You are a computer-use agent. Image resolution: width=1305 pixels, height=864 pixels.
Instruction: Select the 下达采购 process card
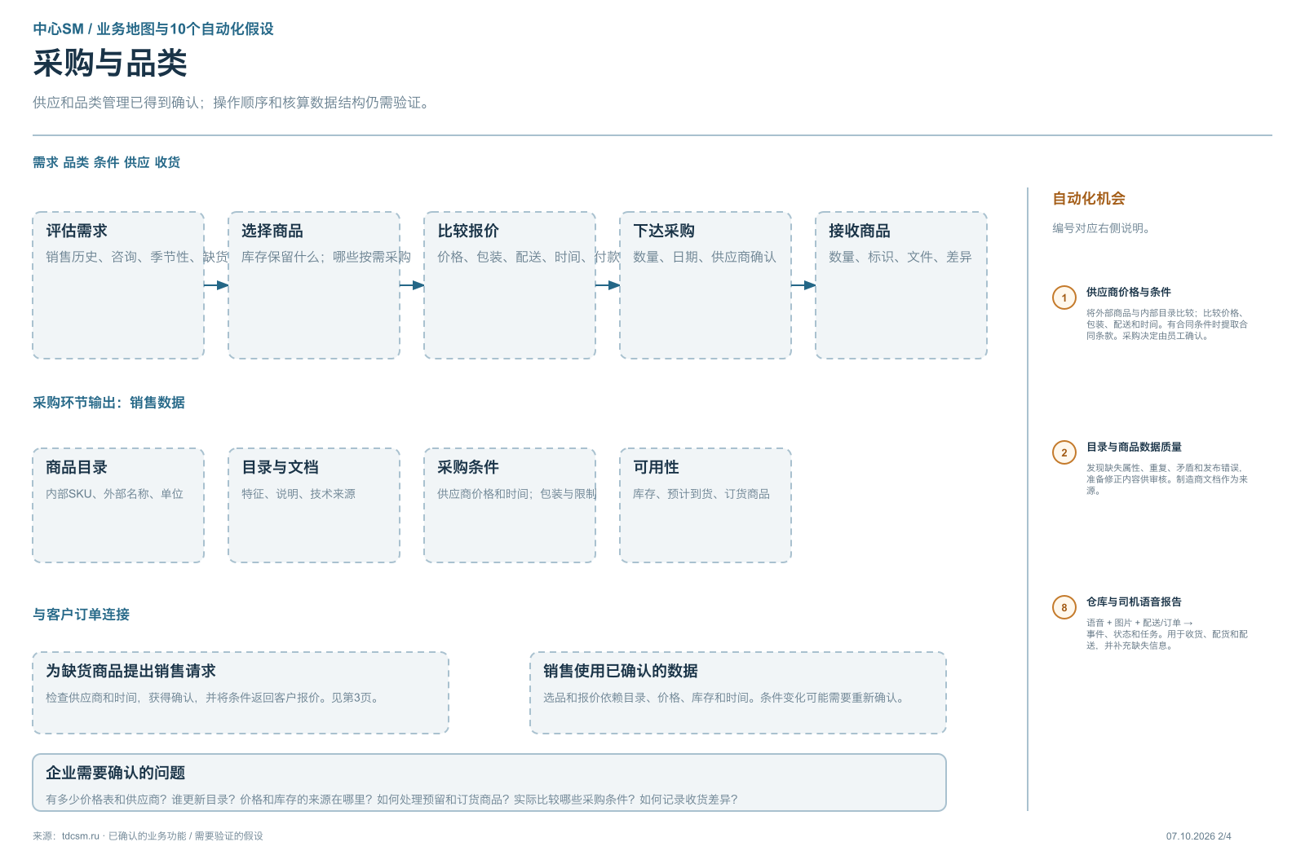(x=706, y=285)
